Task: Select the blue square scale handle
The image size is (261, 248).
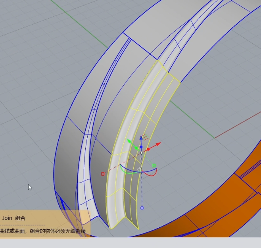Action: (142, 208)
